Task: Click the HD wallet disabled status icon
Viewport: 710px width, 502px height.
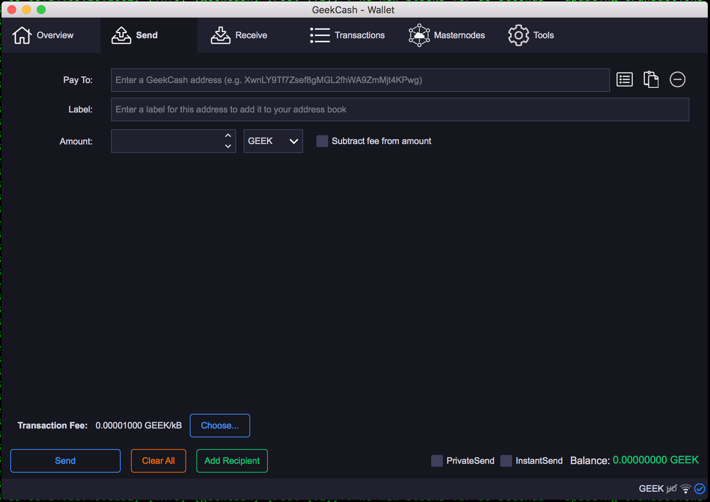Action: click(x=672, y=489)
